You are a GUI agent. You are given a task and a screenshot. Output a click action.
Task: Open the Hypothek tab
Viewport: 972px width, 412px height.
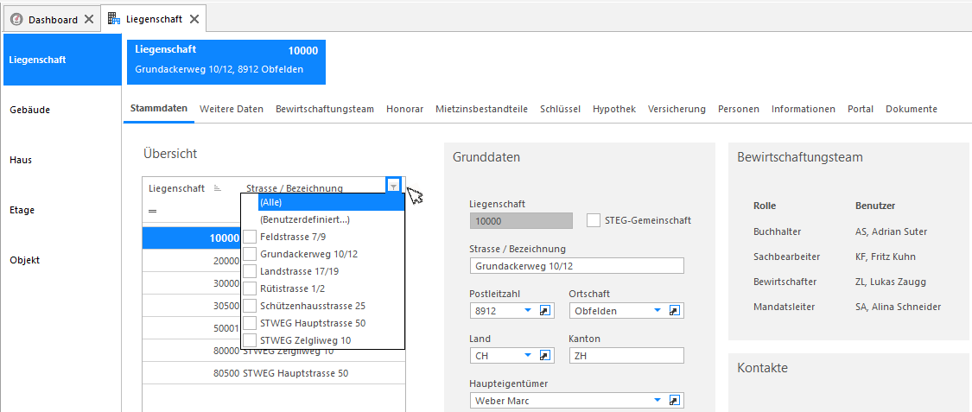pos(614,109)
